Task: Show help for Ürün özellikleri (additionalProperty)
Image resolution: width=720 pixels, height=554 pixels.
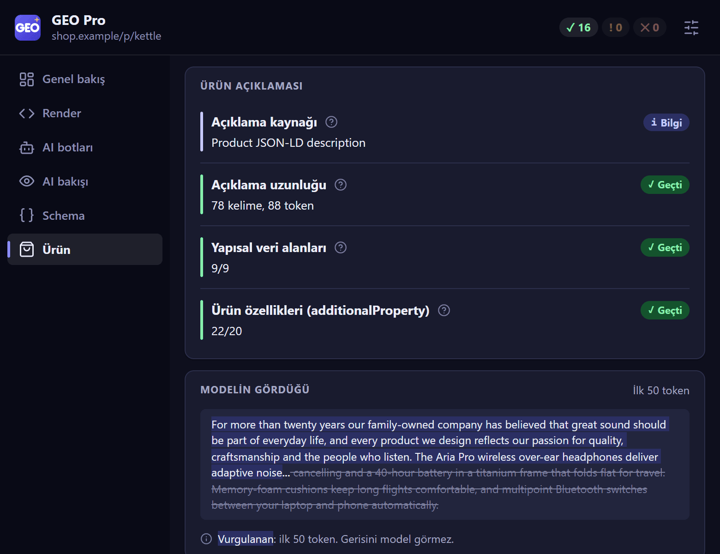Action: tap(444, 310)
